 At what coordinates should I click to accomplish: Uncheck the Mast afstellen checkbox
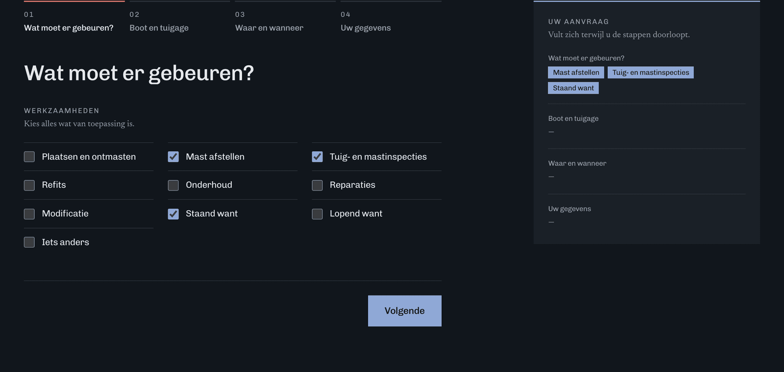[173, 157]
